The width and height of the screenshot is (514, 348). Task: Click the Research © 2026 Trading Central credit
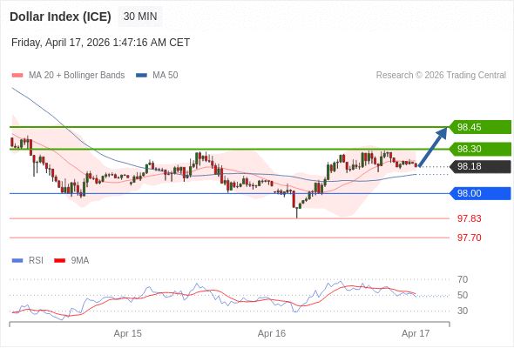pos(441,76)
